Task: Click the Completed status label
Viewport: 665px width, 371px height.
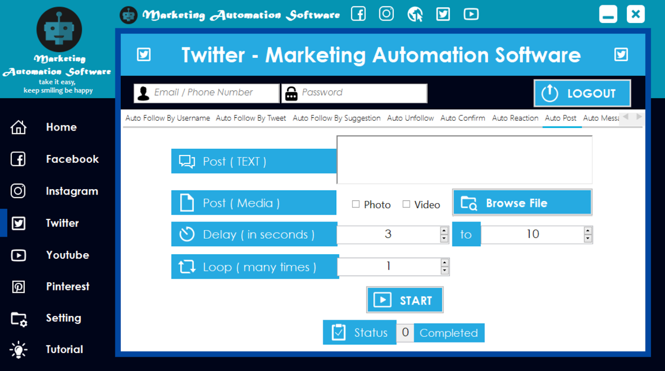Action: pyautogui.click(x=449, y=333)
